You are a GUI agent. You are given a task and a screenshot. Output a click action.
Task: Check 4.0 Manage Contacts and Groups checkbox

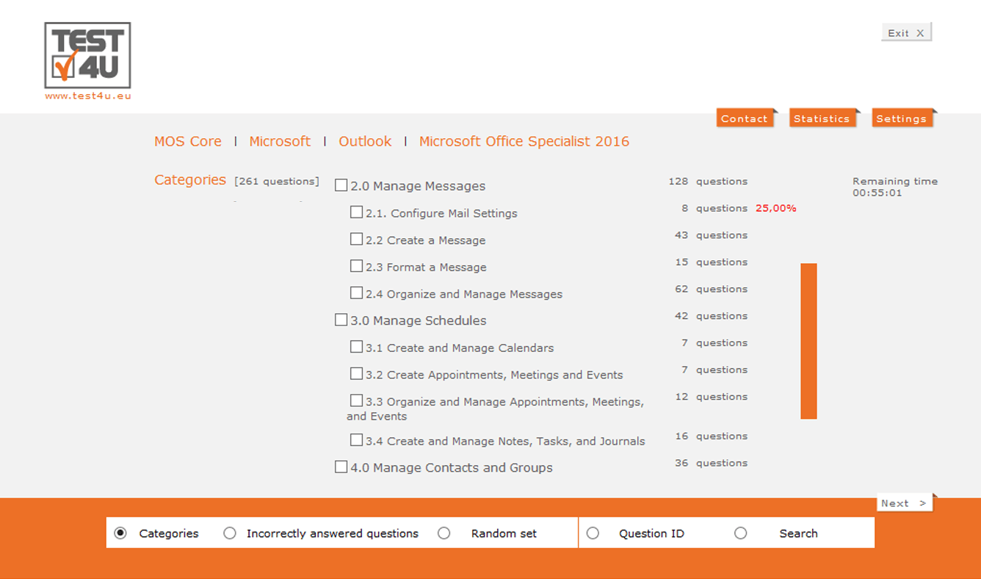[341, 467]
